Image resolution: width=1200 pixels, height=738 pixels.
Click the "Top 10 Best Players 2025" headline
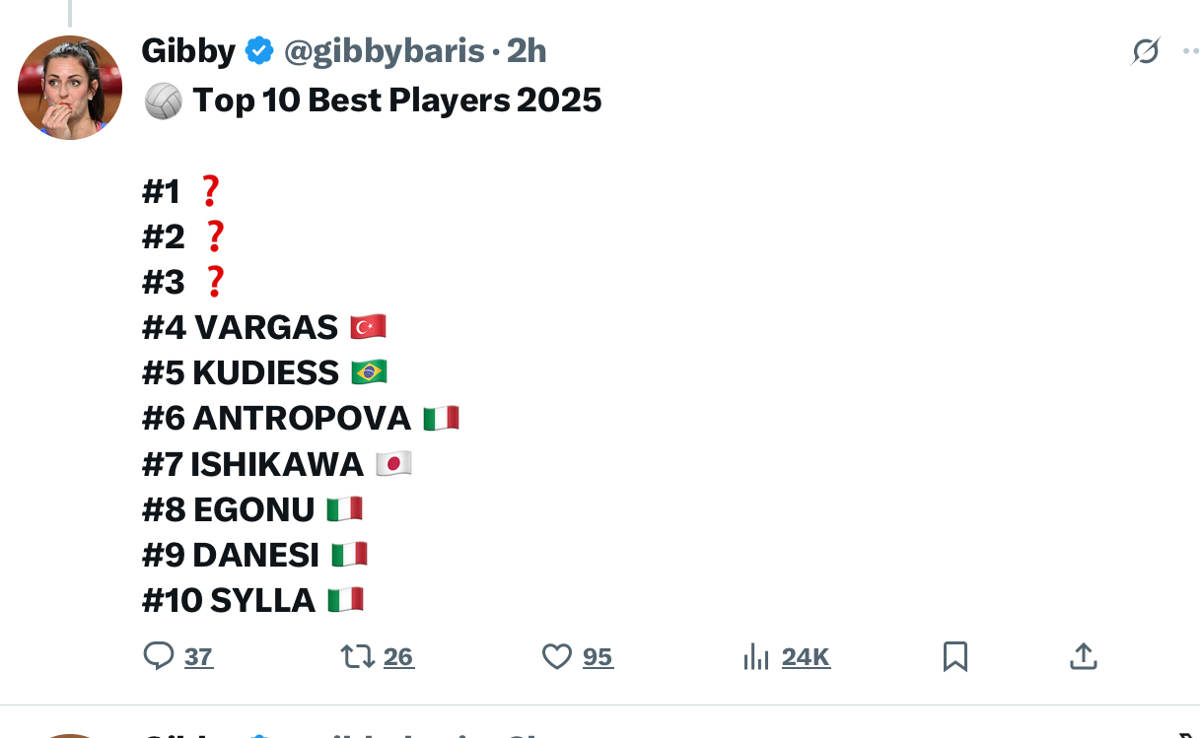[x=396, y=101]
